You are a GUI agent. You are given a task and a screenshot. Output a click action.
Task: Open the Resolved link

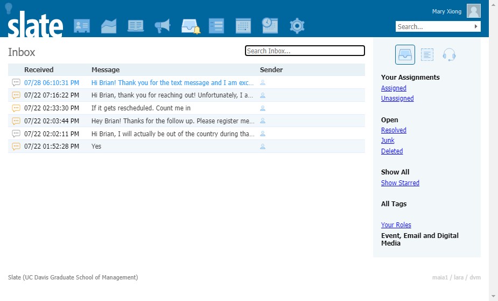394,130
